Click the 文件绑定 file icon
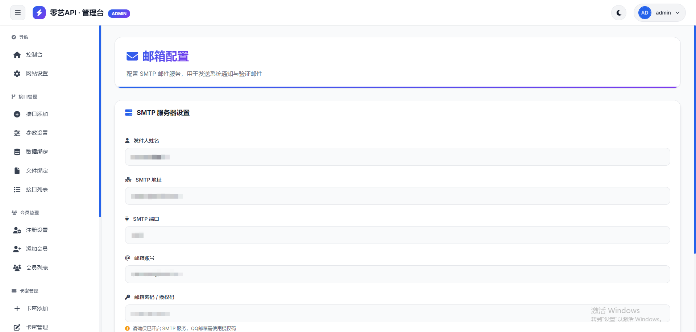The height and width of the screenshot is (332, 696). coord(17,171)
